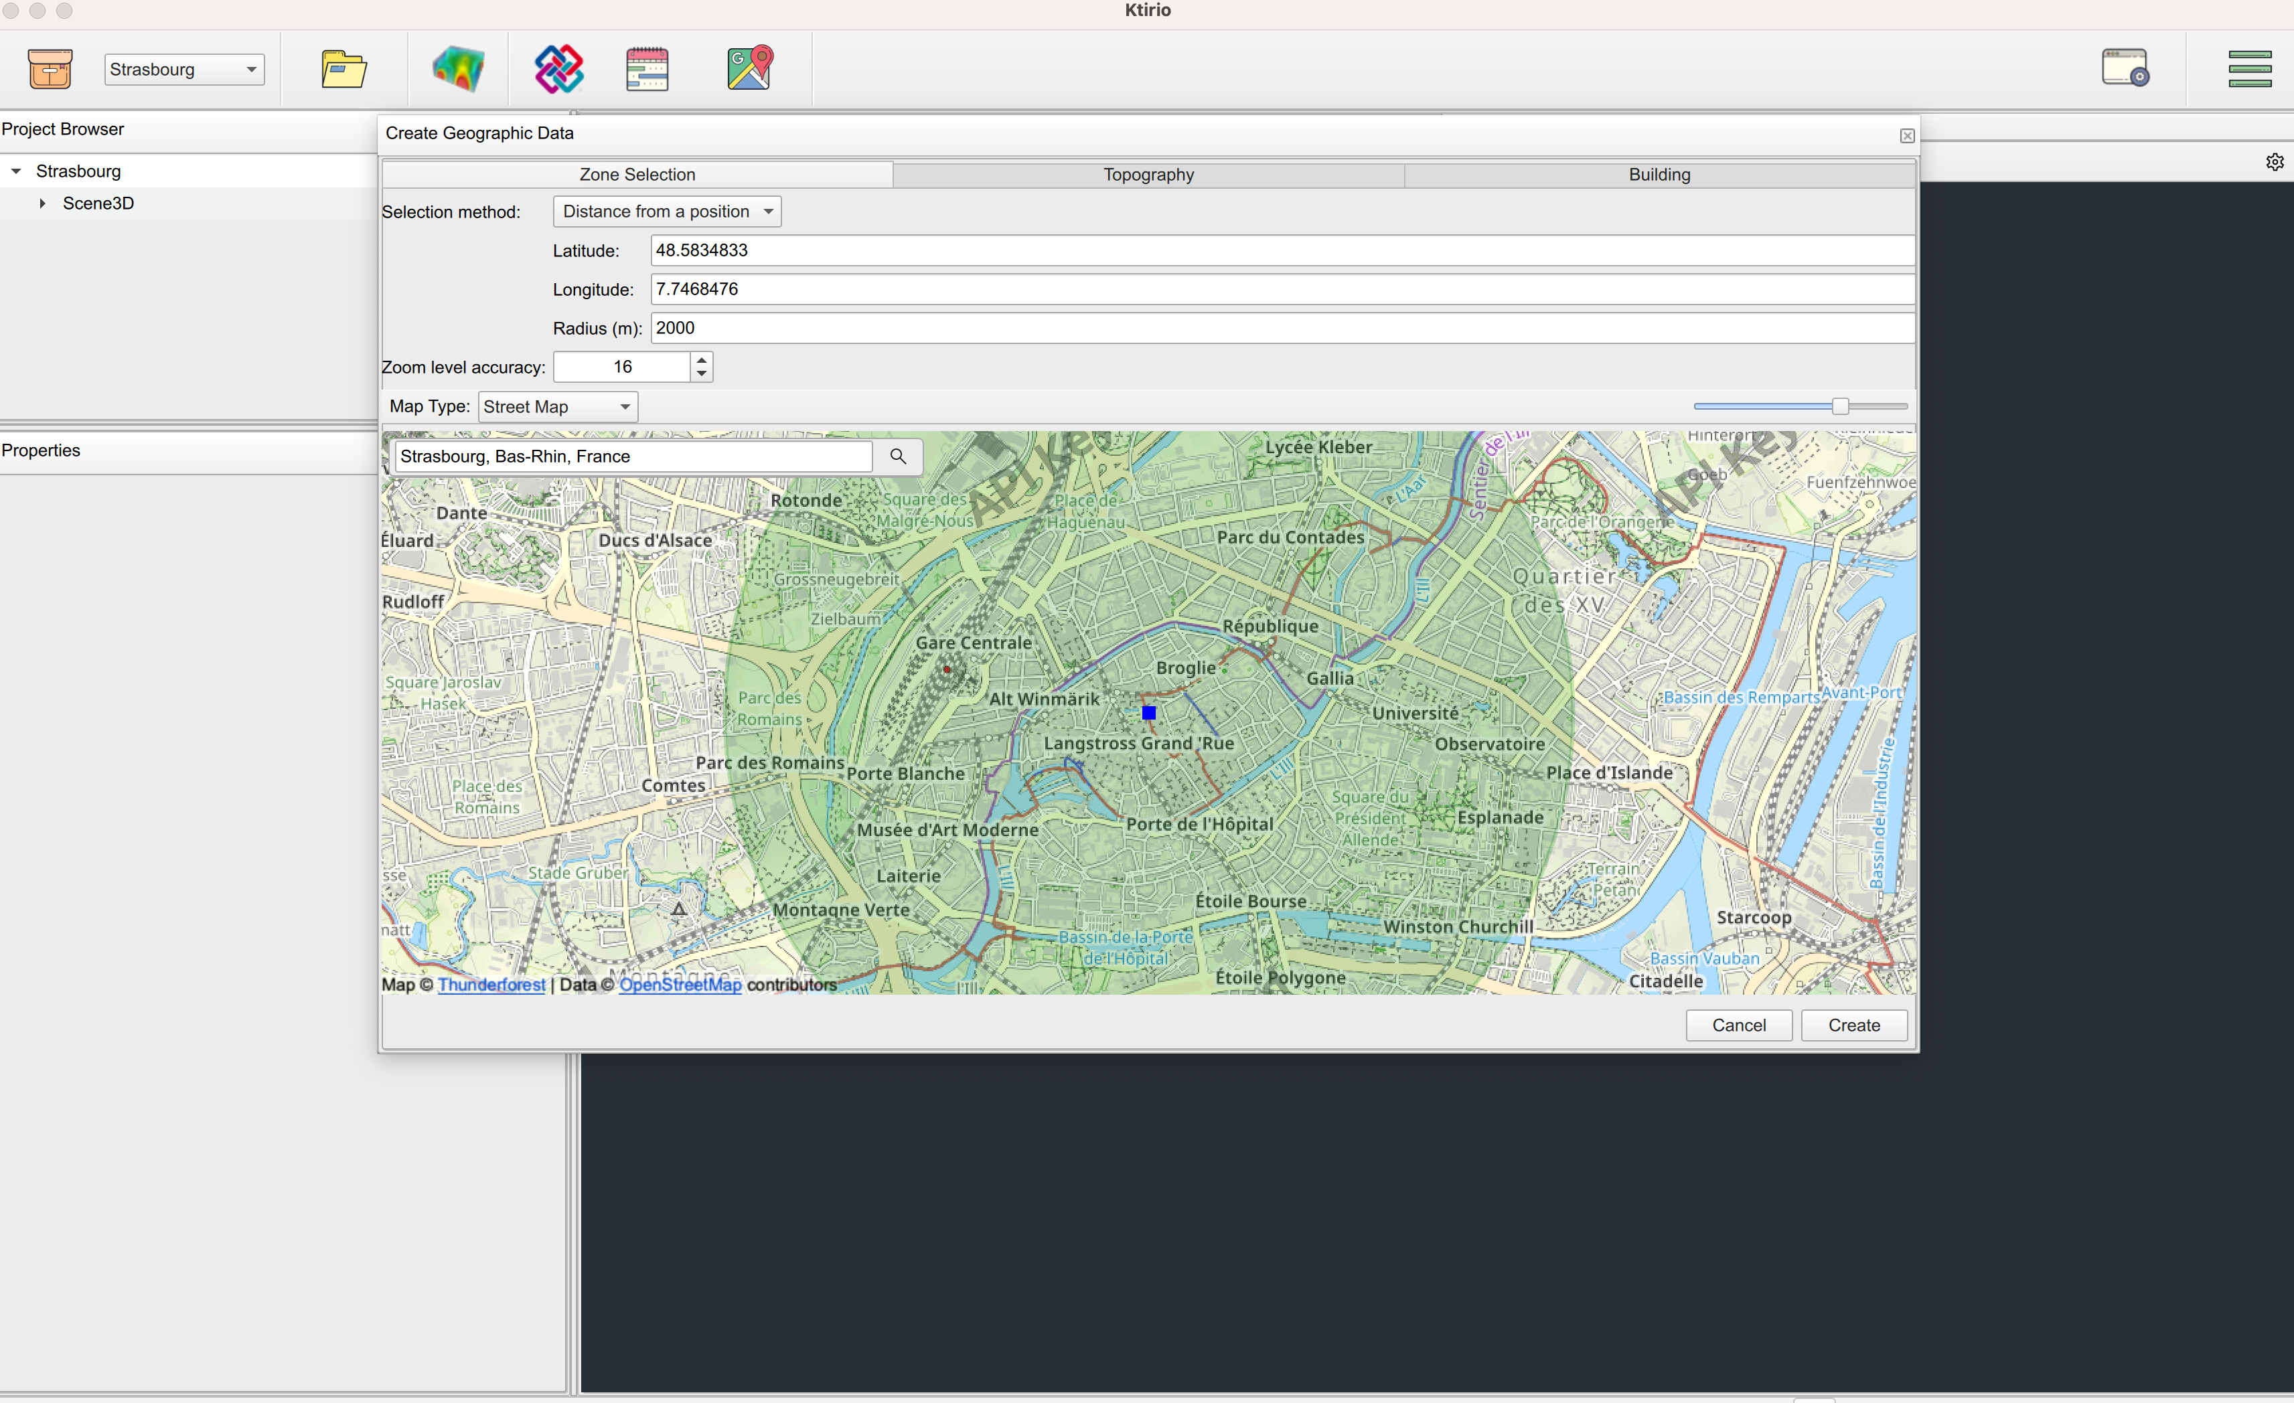
Task: Close the Create Geographic Data dialog
Action: pyautogui.click(x=1908, y=136)
